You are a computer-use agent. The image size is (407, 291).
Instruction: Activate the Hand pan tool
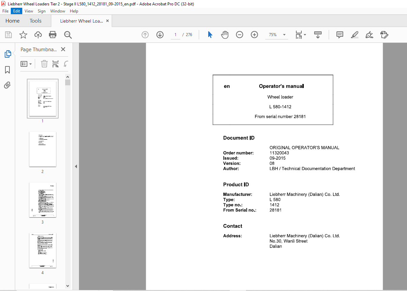tap(225, 35)
